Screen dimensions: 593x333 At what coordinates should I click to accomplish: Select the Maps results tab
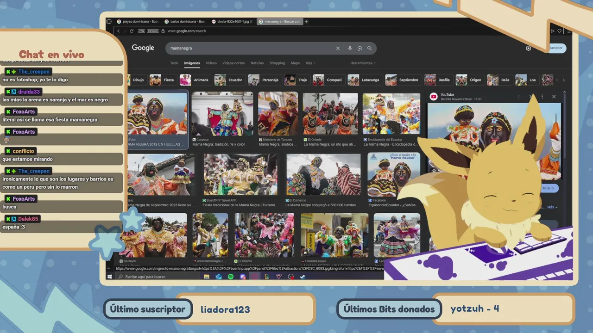[295, 63]
